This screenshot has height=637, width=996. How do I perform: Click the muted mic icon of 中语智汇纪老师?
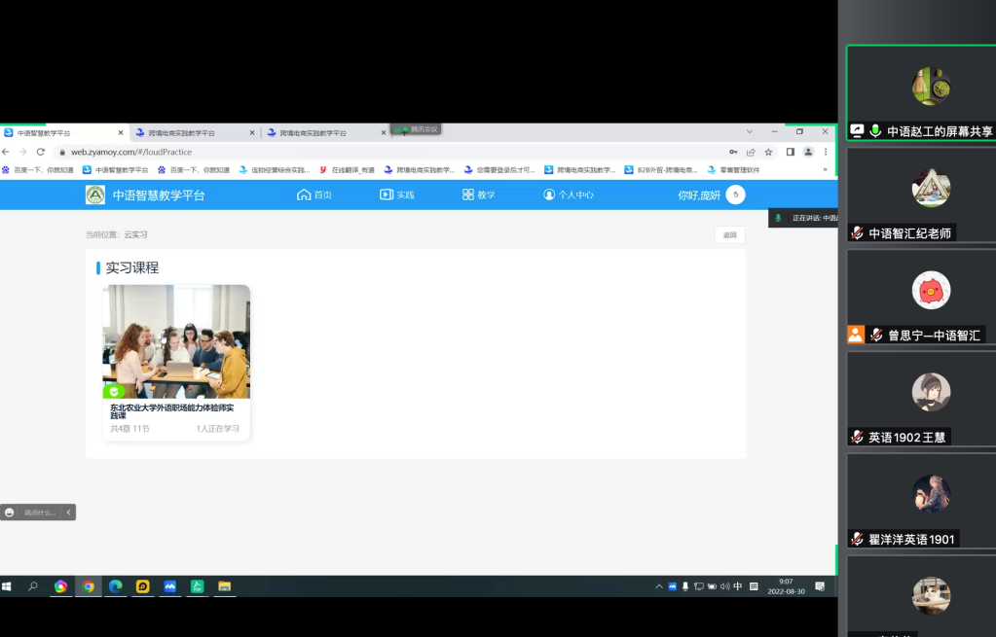(x=857, y=233)
